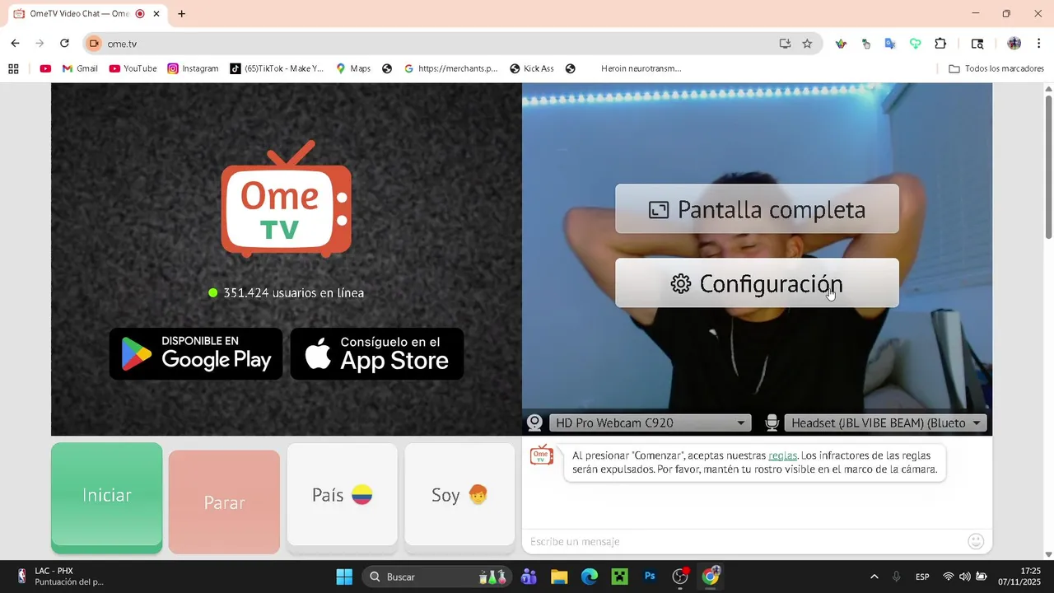
Task: Open Configuración settings
Action: [x=757, y=283]
